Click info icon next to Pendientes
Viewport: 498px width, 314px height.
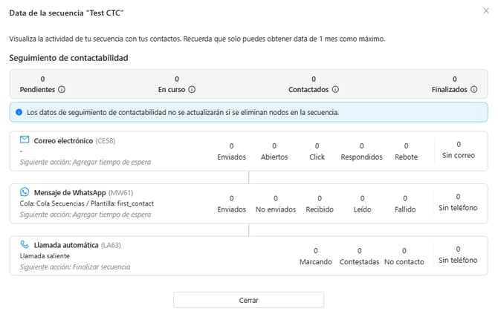click(62, 89)
